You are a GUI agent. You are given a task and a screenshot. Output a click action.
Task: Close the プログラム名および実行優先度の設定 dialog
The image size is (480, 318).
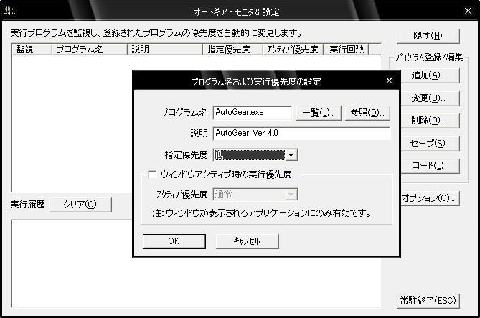click(389, 80)
